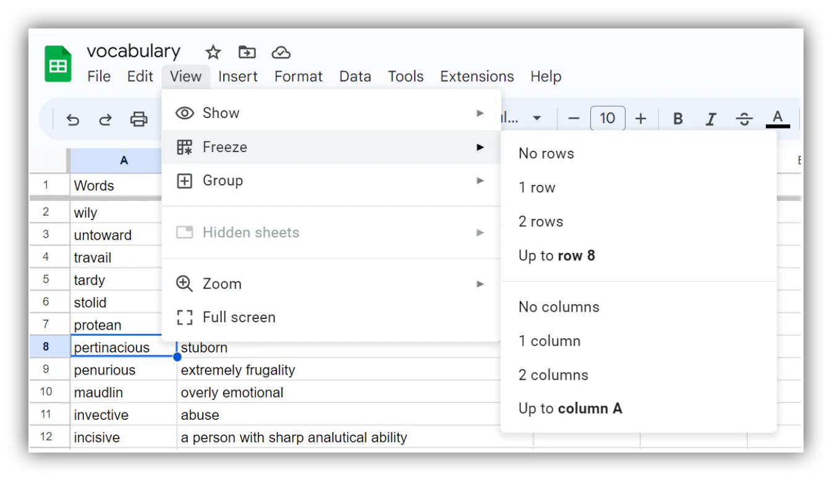Screen dimensions: 832x481
Task: Expand the Show submenu
Action: click(x=331, y=113)
